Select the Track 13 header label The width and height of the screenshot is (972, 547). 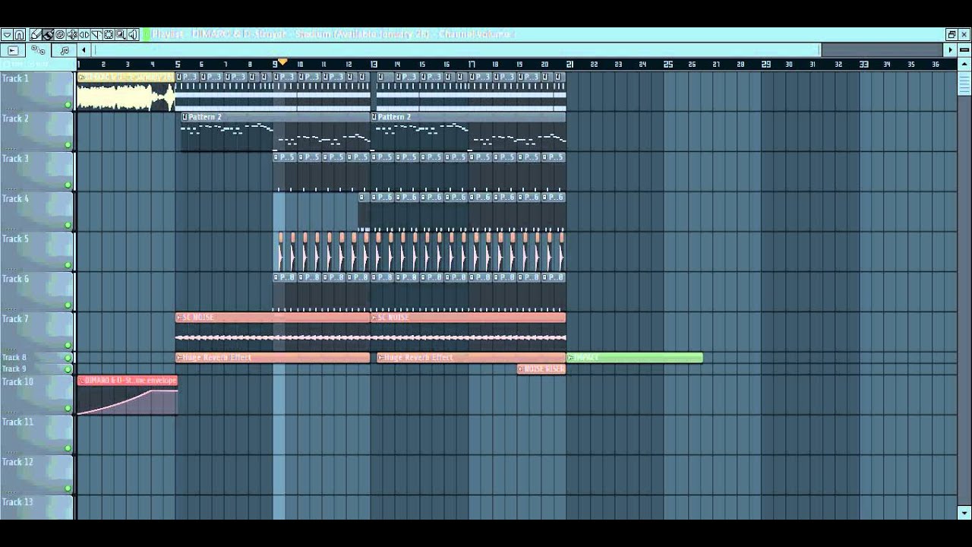pyautogui.click(x=17, y=502)
